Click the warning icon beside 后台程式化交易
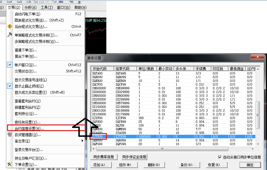 pos(10,26)
